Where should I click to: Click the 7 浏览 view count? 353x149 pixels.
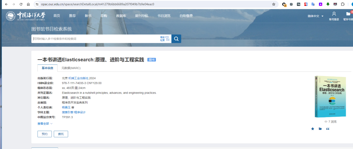click(330, 122)
